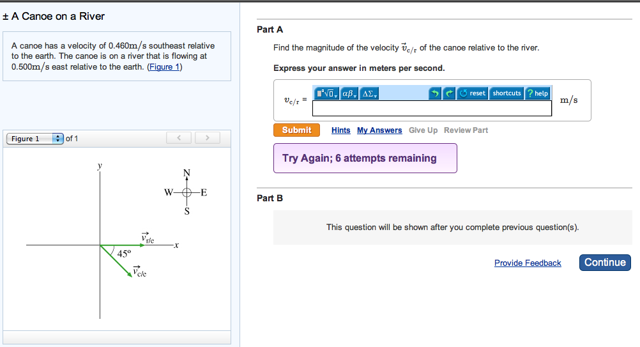This screenshot has height=347, width=640.
Task: Give Up on this part
Action: point(423,130)
